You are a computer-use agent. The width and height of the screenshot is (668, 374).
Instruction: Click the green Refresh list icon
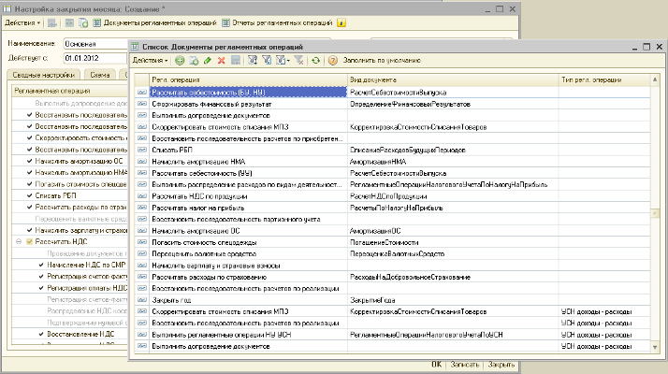pos(316,60)
